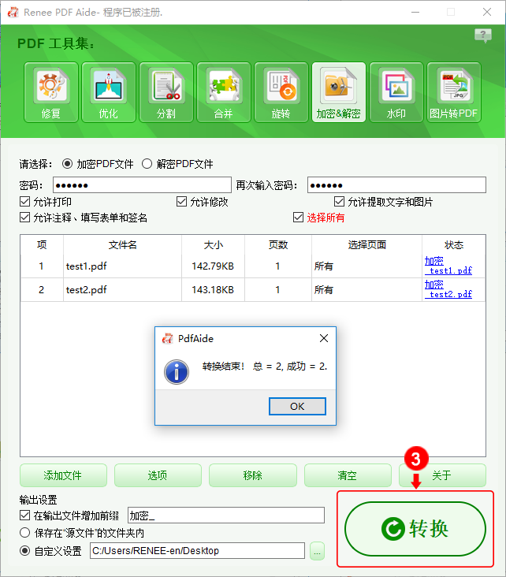The image size is (506, 577).
Task: Start conversion with 转换 button
Action: coord(415,529)
